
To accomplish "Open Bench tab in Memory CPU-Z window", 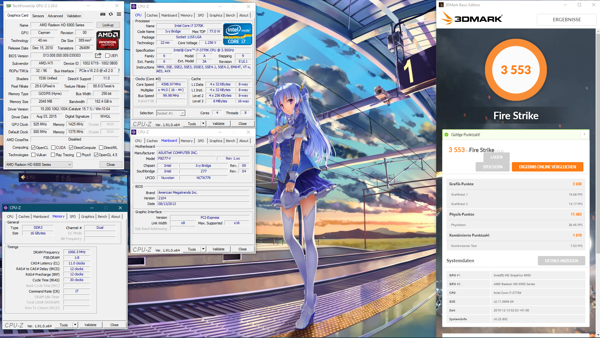I will click(x=102, y=217).
